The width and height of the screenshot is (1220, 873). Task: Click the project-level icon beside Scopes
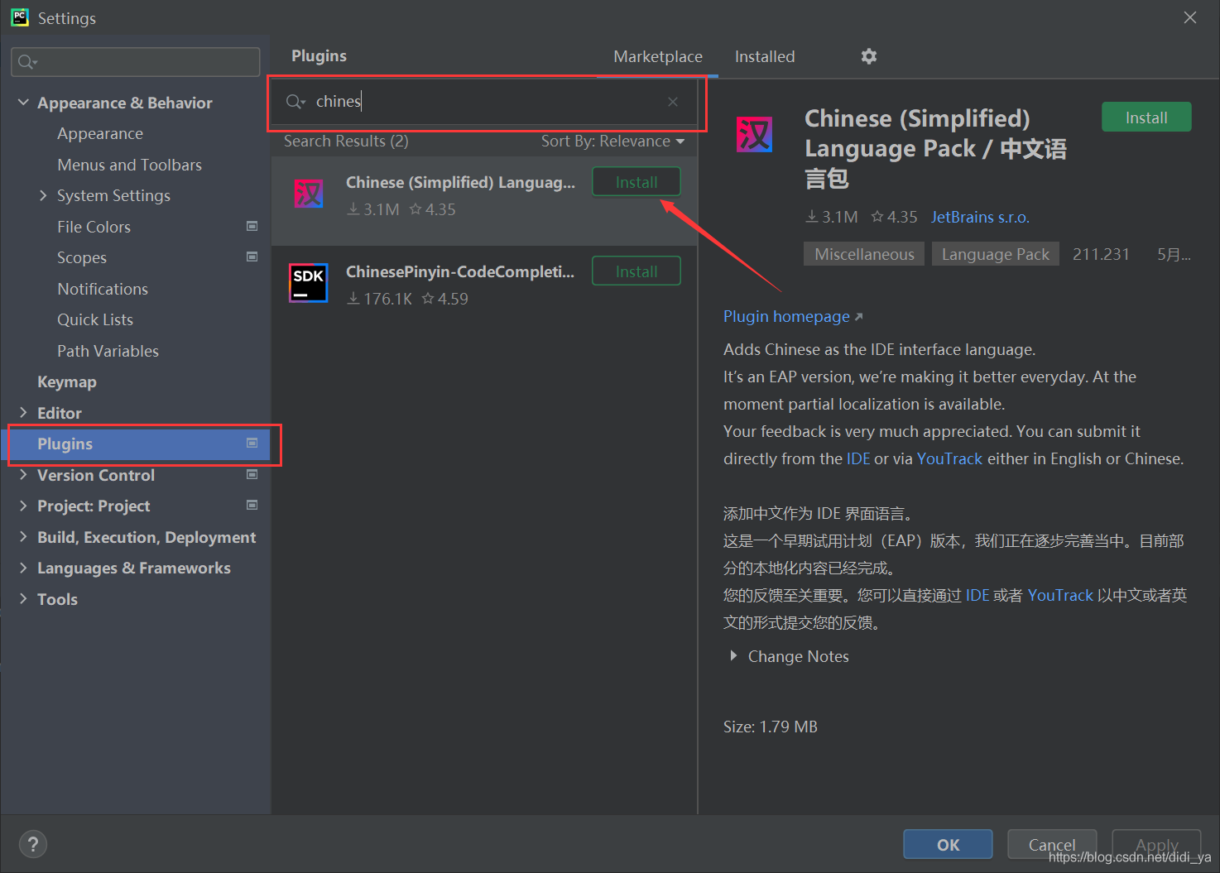click(252, 257)
